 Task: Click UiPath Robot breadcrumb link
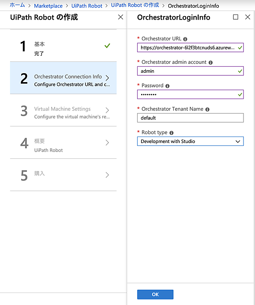pos(86,6)
